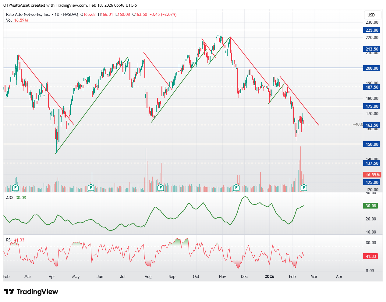Open the USD currency selector
Screen dimensions: 386x302
371,15
